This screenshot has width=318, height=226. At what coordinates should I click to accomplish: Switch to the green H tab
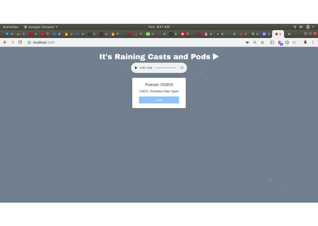click(150, 34)
